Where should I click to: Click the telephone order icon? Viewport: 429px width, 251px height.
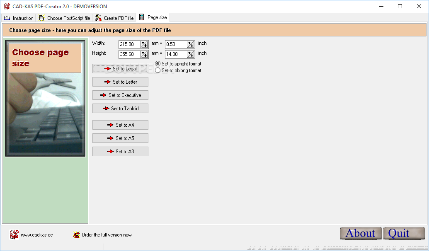76,235
